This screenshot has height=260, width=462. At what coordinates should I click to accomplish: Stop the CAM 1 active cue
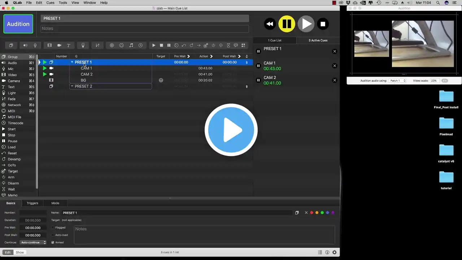coord(335,66)
